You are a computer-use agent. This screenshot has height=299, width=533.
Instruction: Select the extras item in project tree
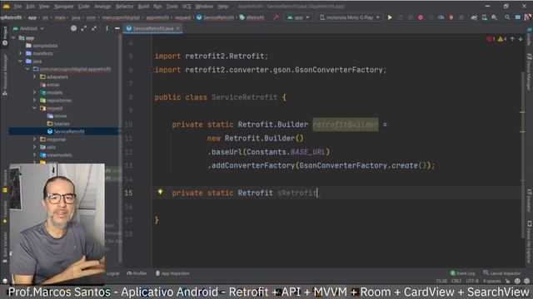50,85
